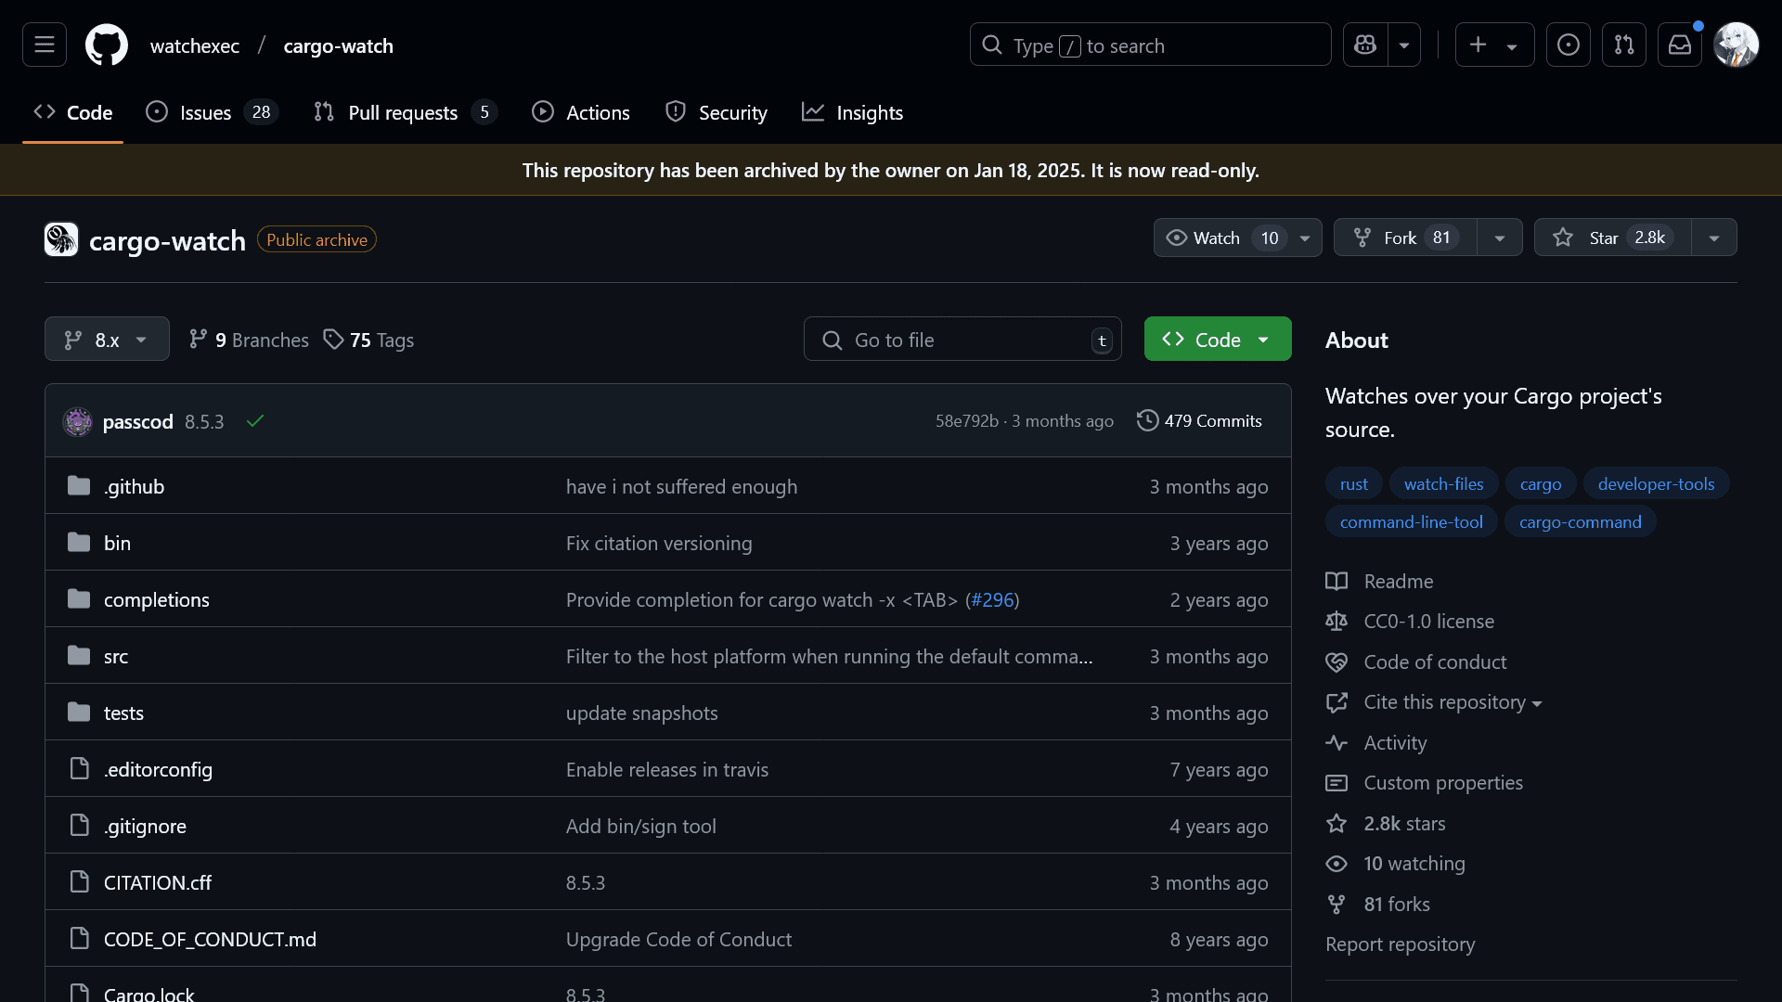View the 75 Tags
This screenshot has width=1782, height=1002.
[x=368, y=340]
